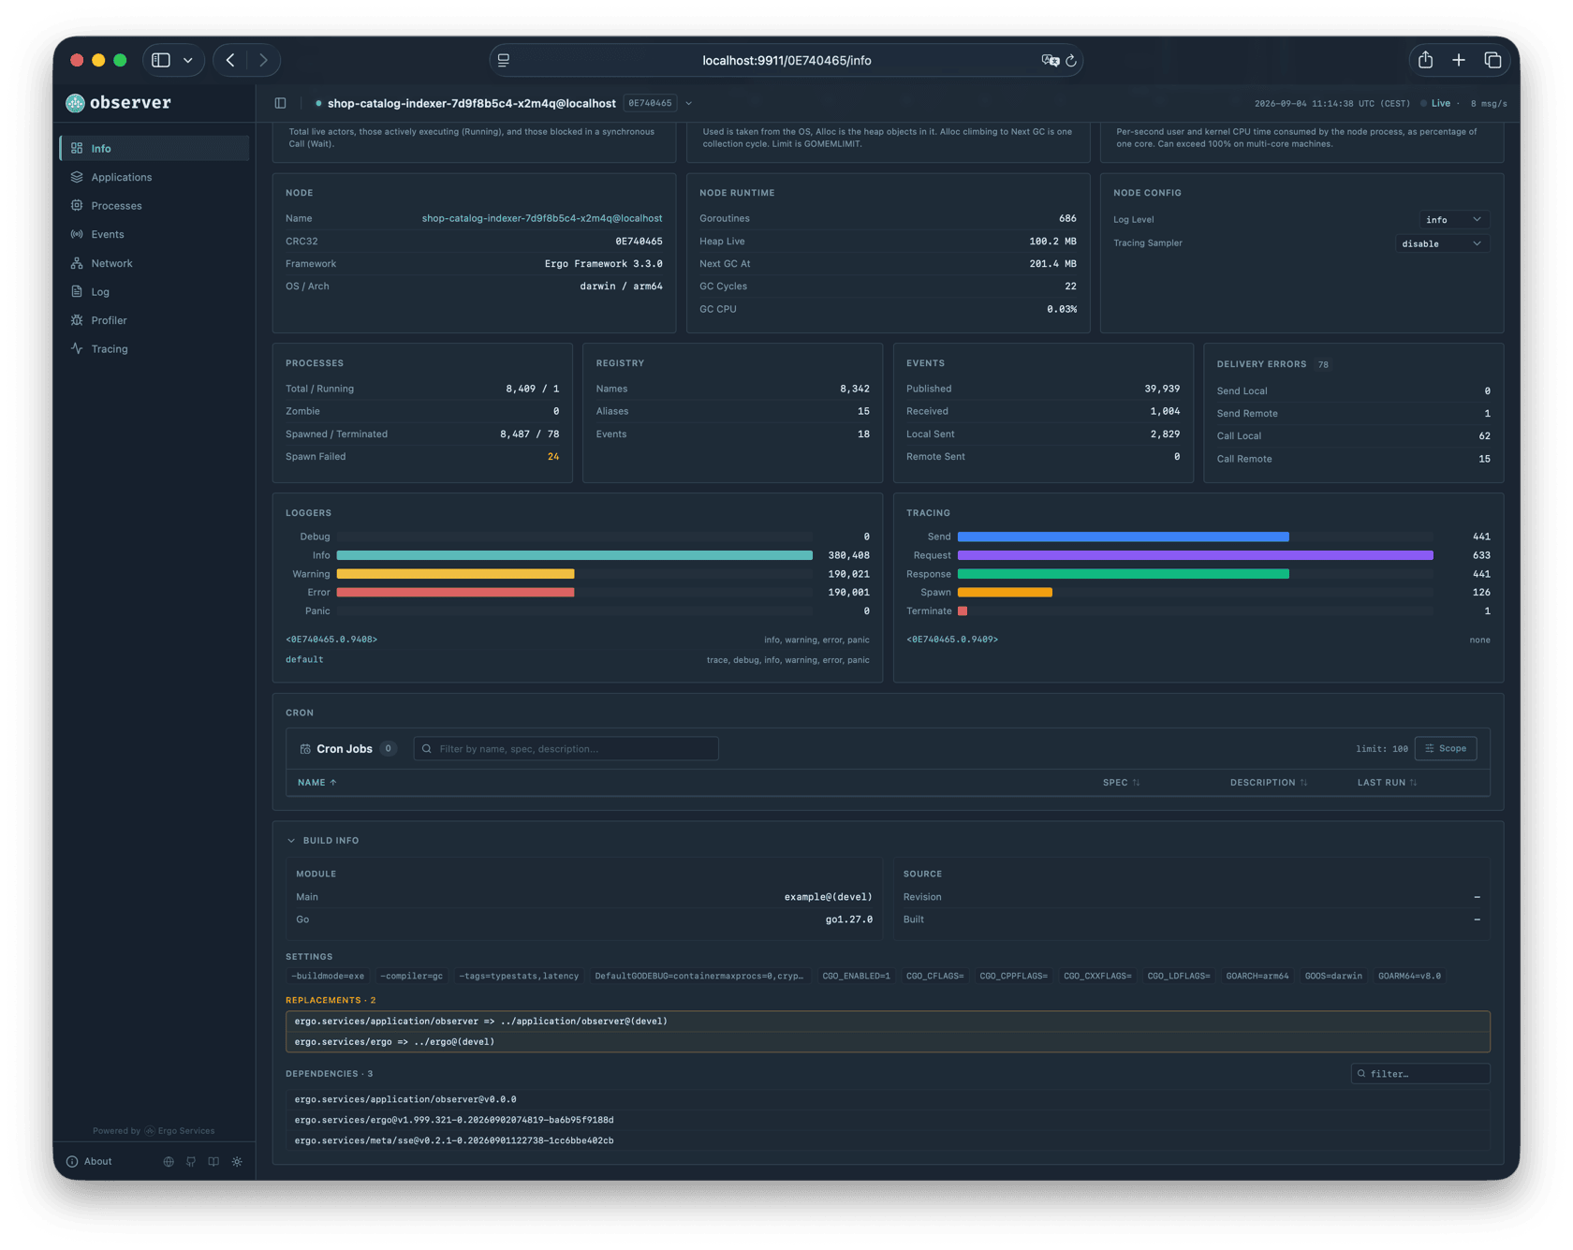1573x1250 pixels.
Task: Click the browser tab overview icon
Action: click(x=1492, y=61)
